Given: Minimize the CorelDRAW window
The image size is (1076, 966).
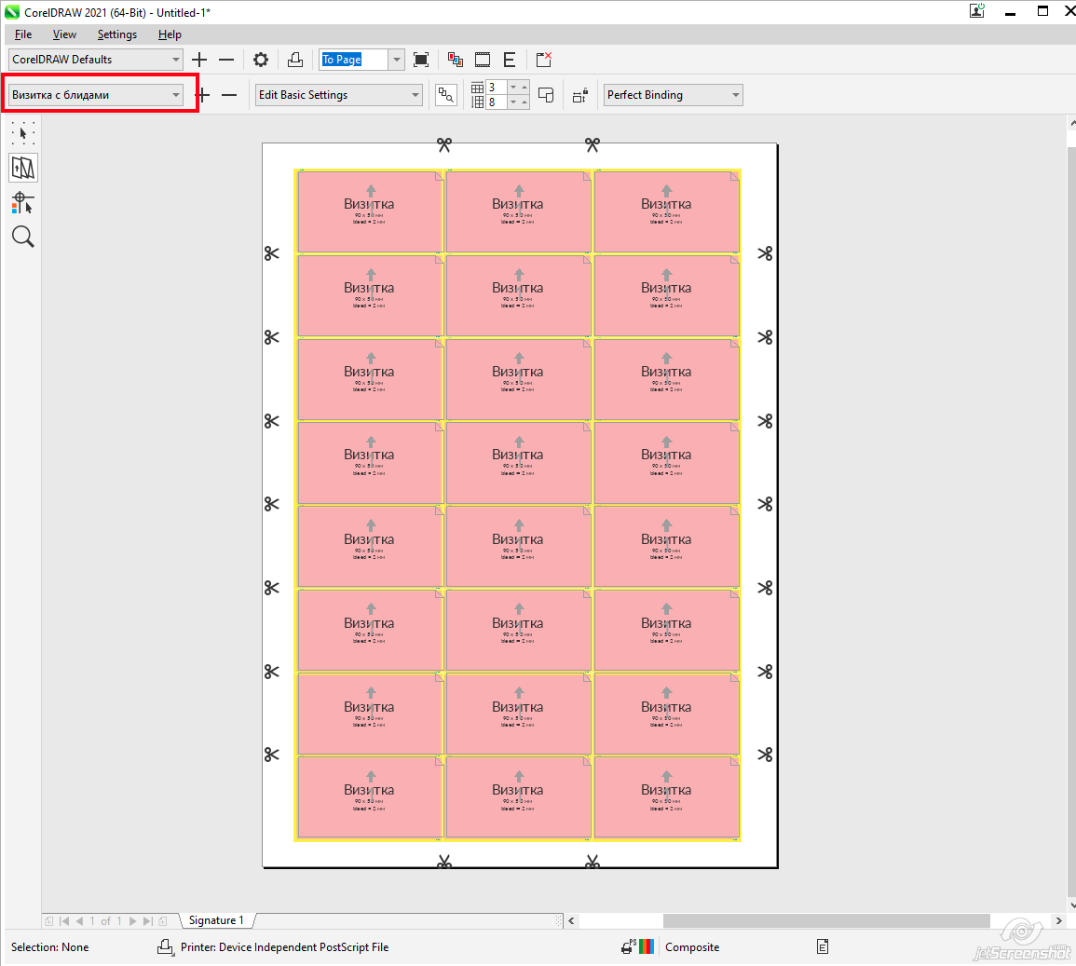Looking at the screenshot, I should click(x=1010, y=12).
